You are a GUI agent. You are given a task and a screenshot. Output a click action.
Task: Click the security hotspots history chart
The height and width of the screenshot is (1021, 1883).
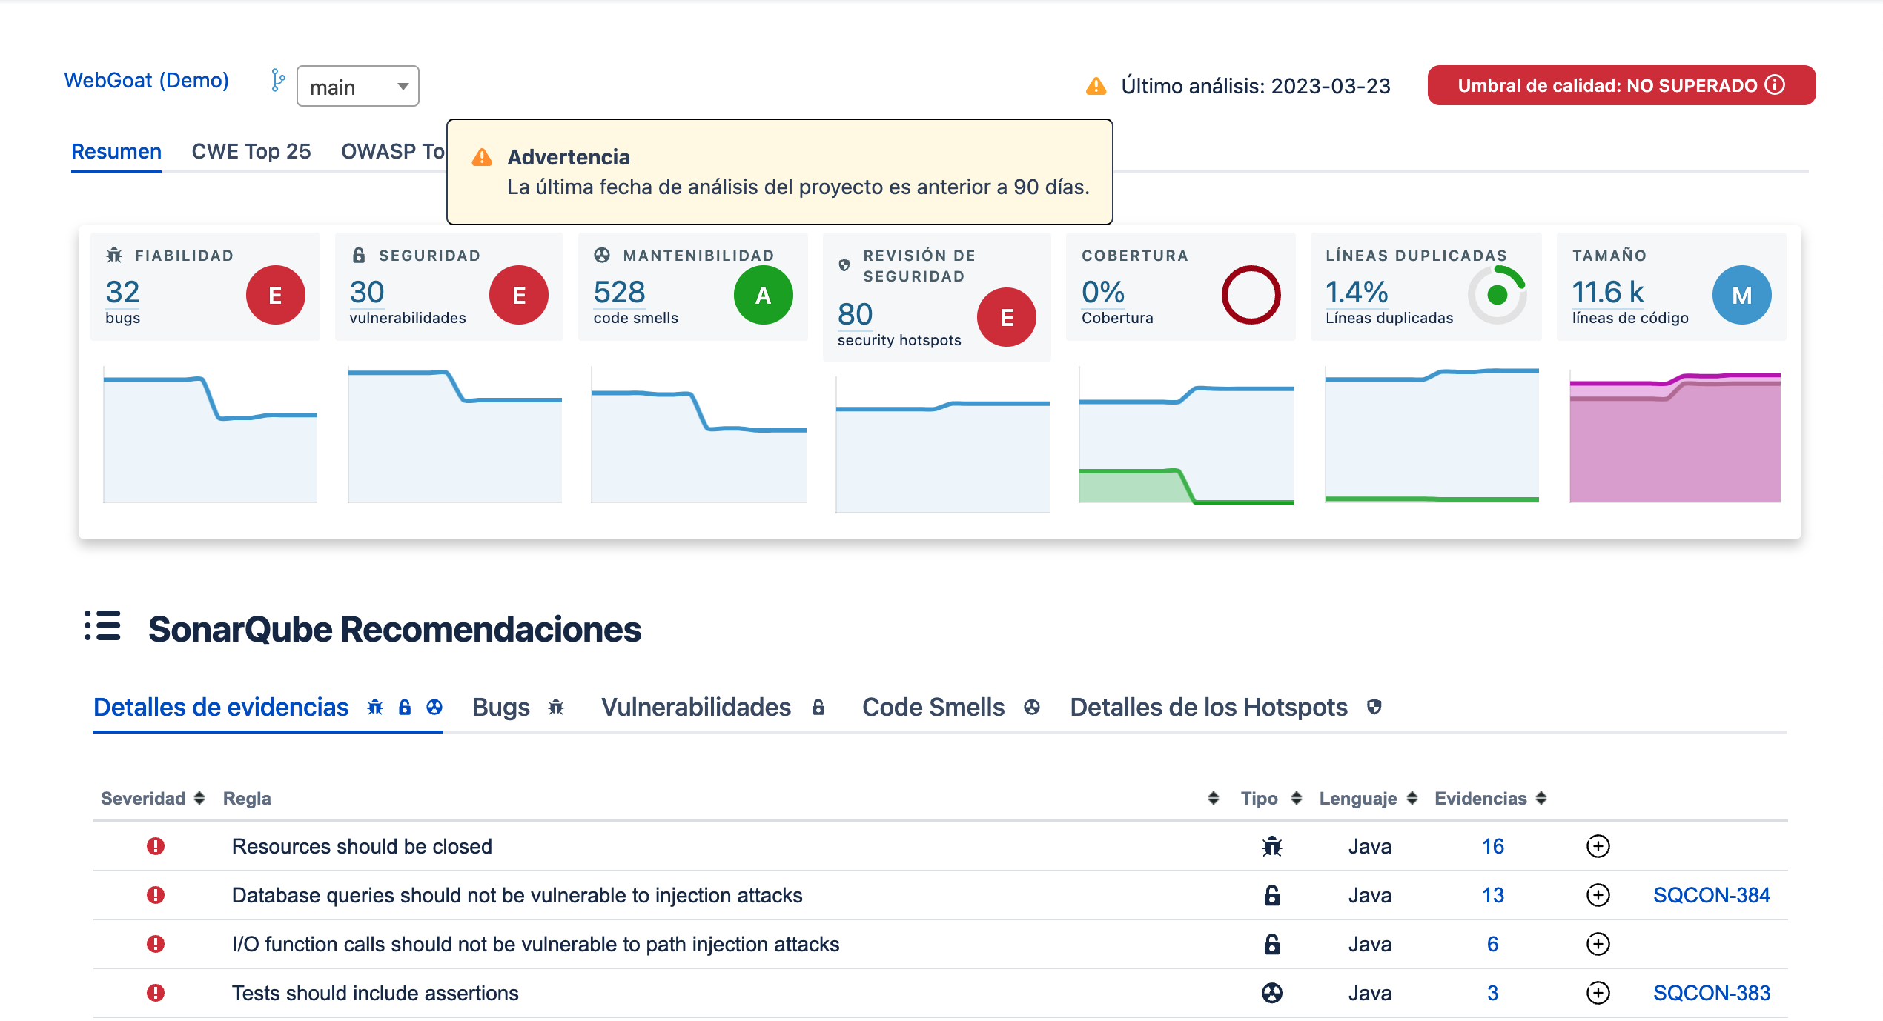point(942,445)
